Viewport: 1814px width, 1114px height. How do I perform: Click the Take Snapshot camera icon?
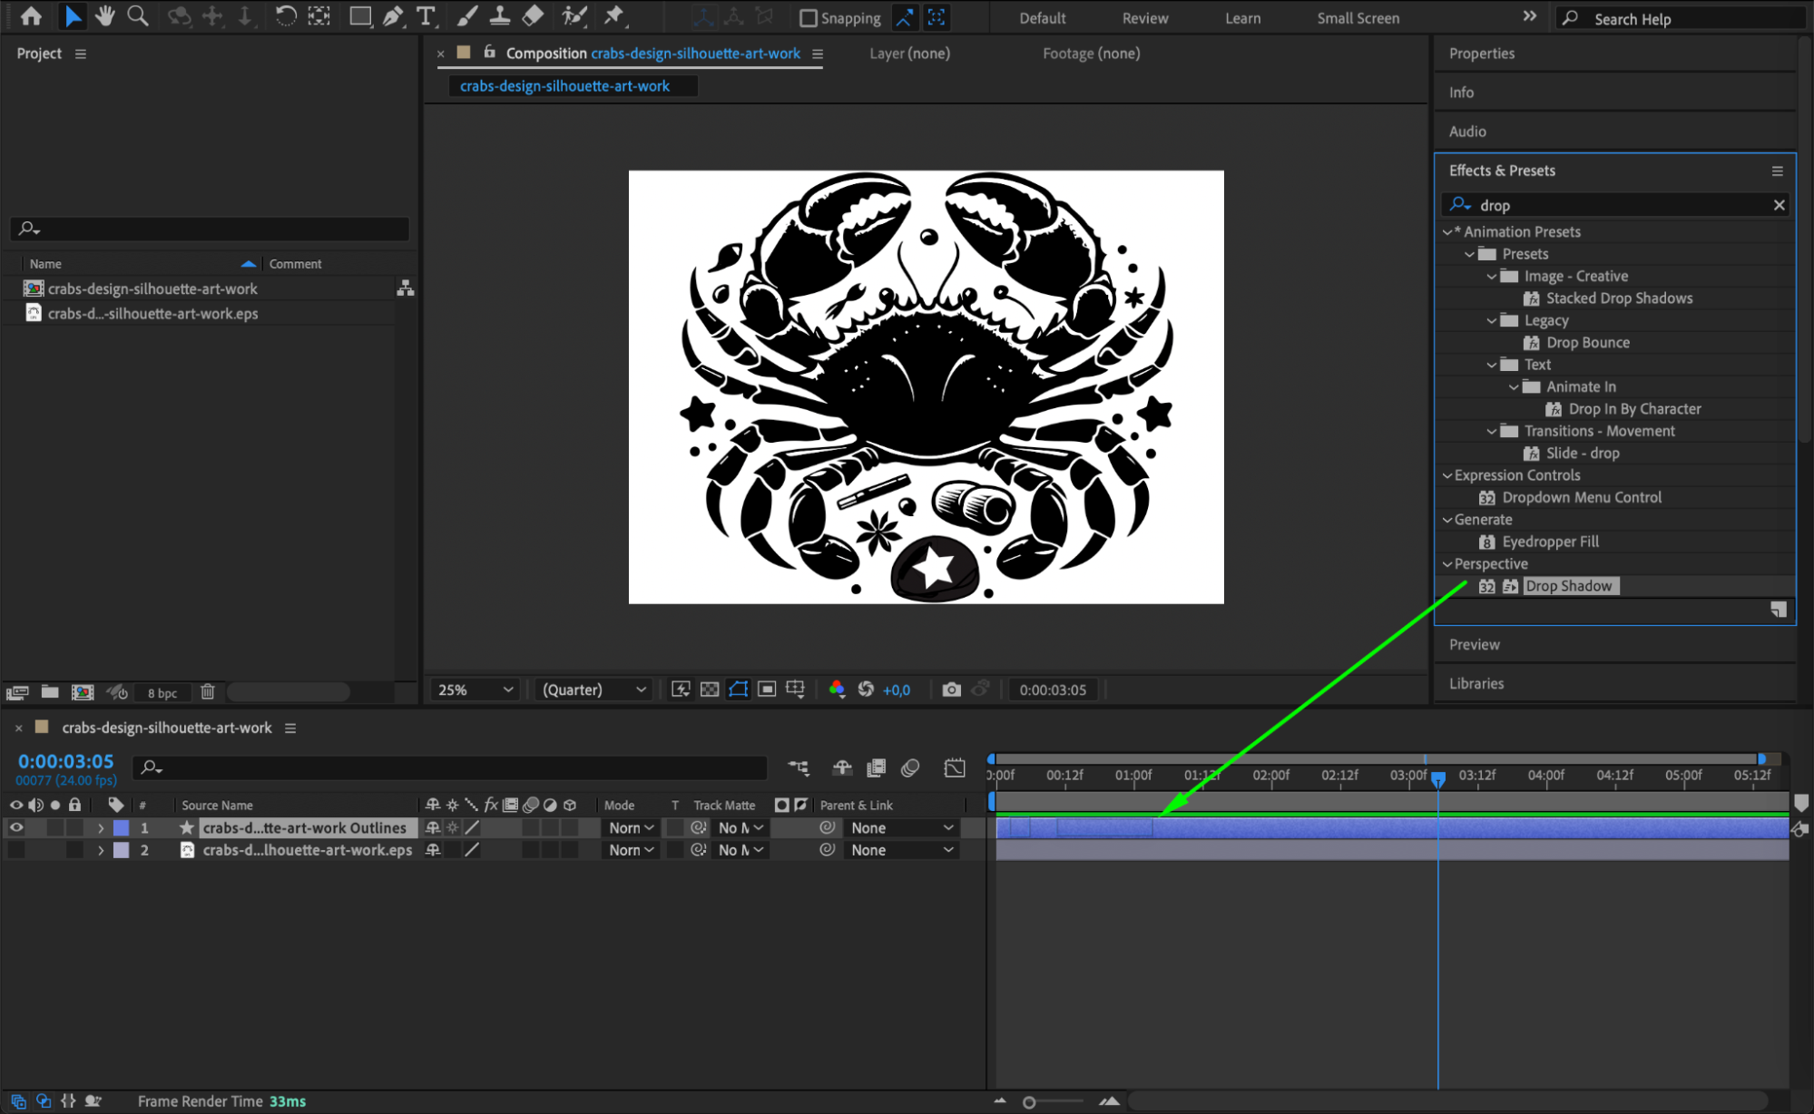[951, 689]
